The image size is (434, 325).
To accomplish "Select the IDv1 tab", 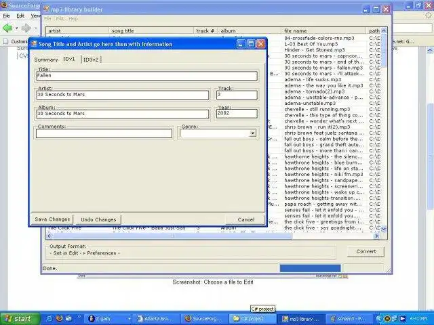I will (x=69, y=59).
